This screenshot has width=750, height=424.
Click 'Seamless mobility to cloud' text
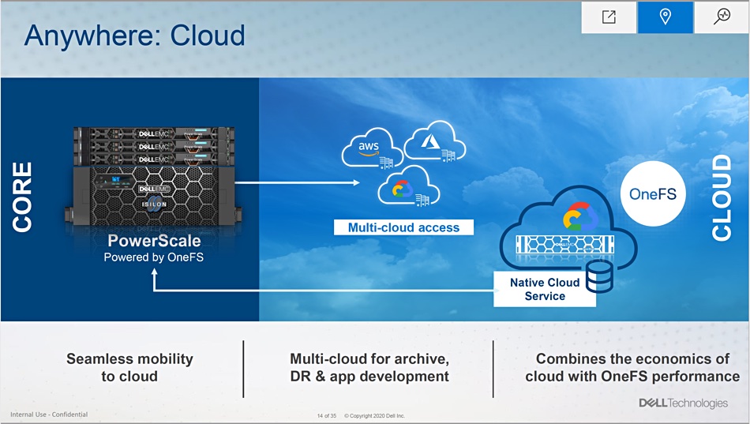pos(129,367)
